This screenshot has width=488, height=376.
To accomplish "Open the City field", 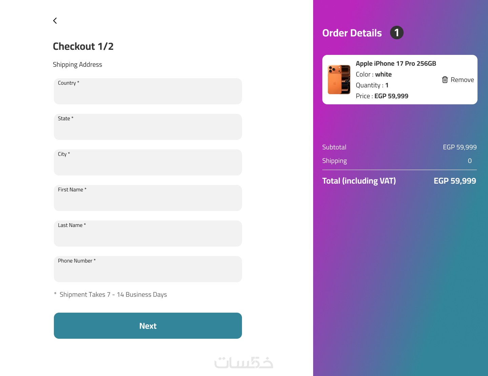I will coord(148,163).
